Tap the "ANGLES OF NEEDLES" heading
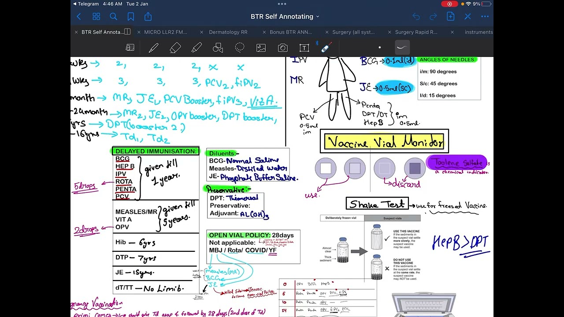The image size is (564, 317). (447, 59)
